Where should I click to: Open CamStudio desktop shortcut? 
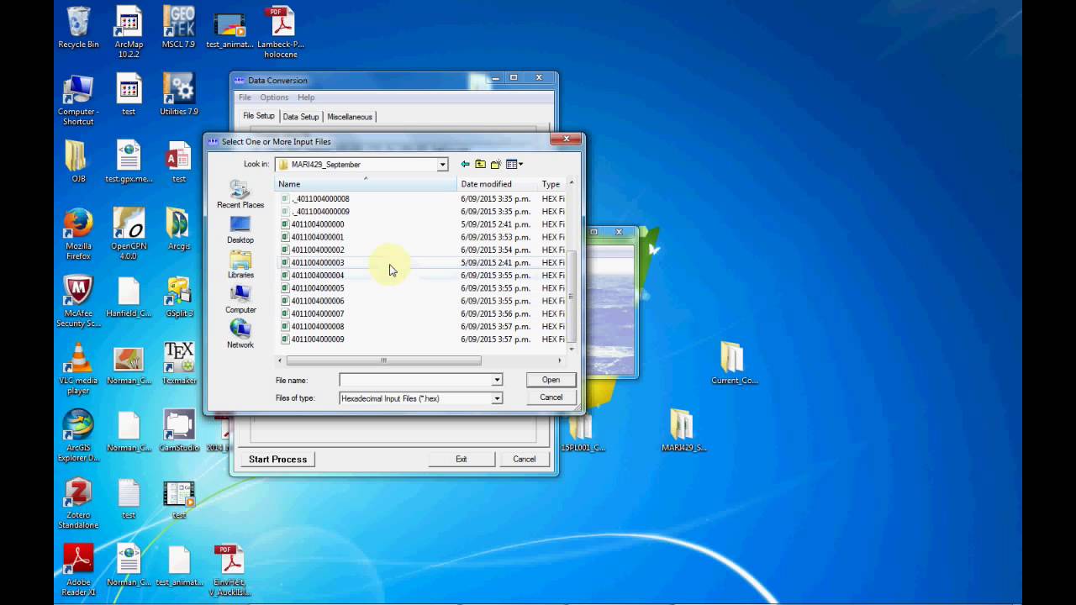(x=178, y=430)
